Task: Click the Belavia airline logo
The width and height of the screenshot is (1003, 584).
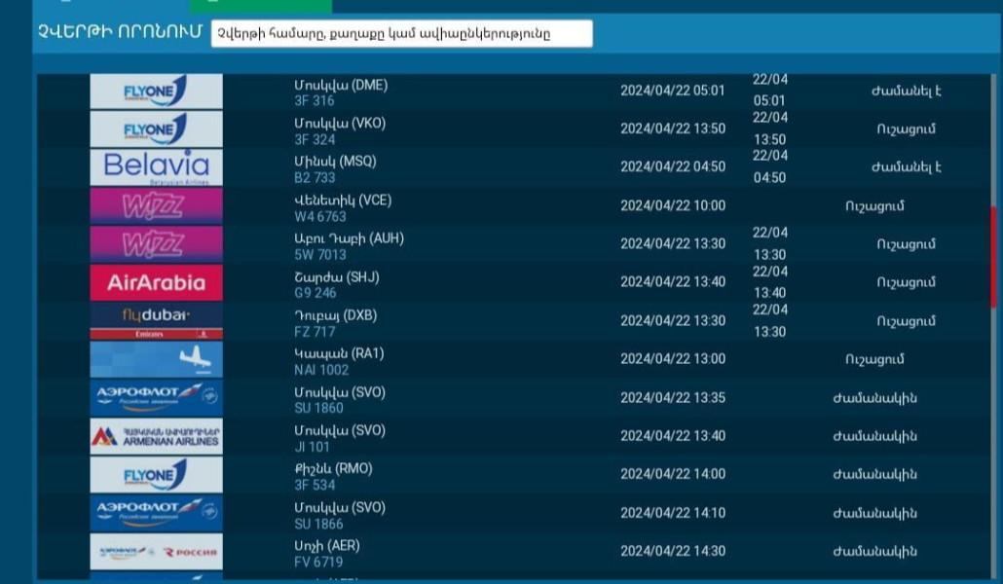Action: point(156,167)
